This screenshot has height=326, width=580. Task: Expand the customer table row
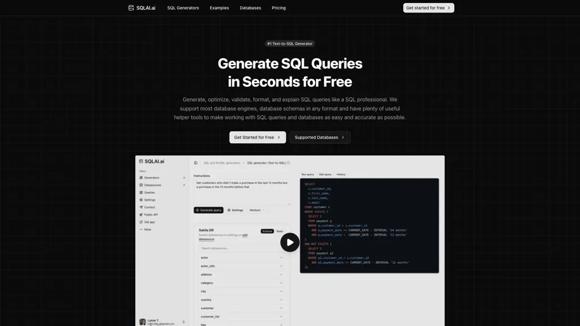(x=241, y=308)
